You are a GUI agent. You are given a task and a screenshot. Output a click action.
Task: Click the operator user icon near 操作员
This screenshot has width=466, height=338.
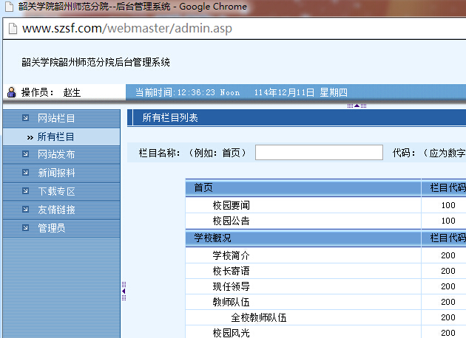pos(11,92)
